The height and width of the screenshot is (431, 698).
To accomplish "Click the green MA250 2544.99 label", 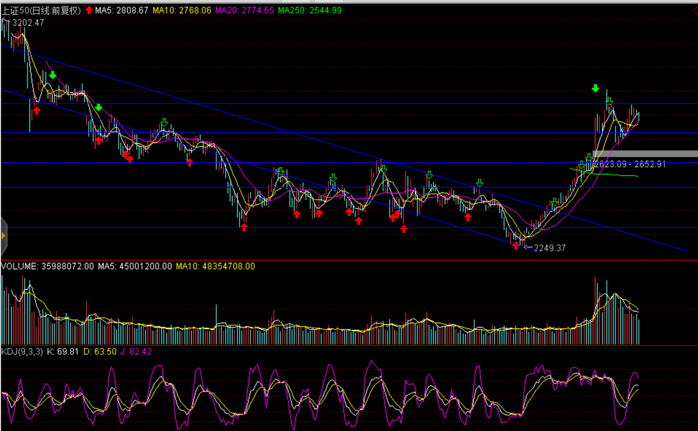I will pyautogui.click(x=309, y=10).
